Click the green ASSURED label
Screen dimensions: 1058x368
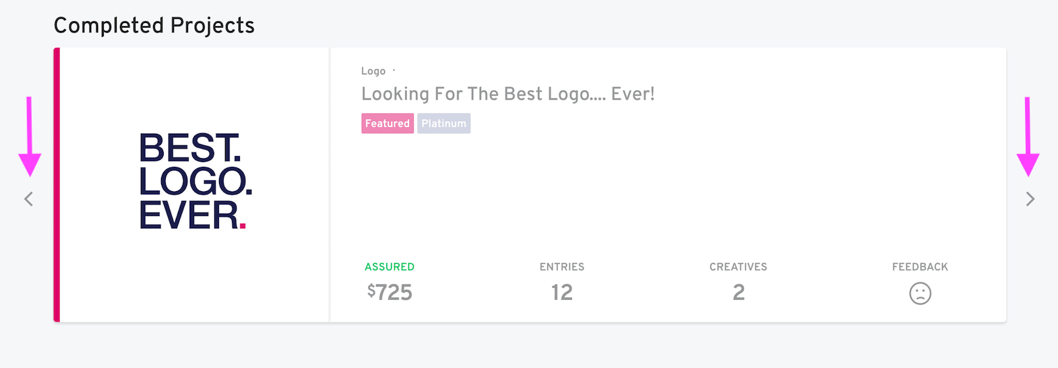click(x=390, y=267)
